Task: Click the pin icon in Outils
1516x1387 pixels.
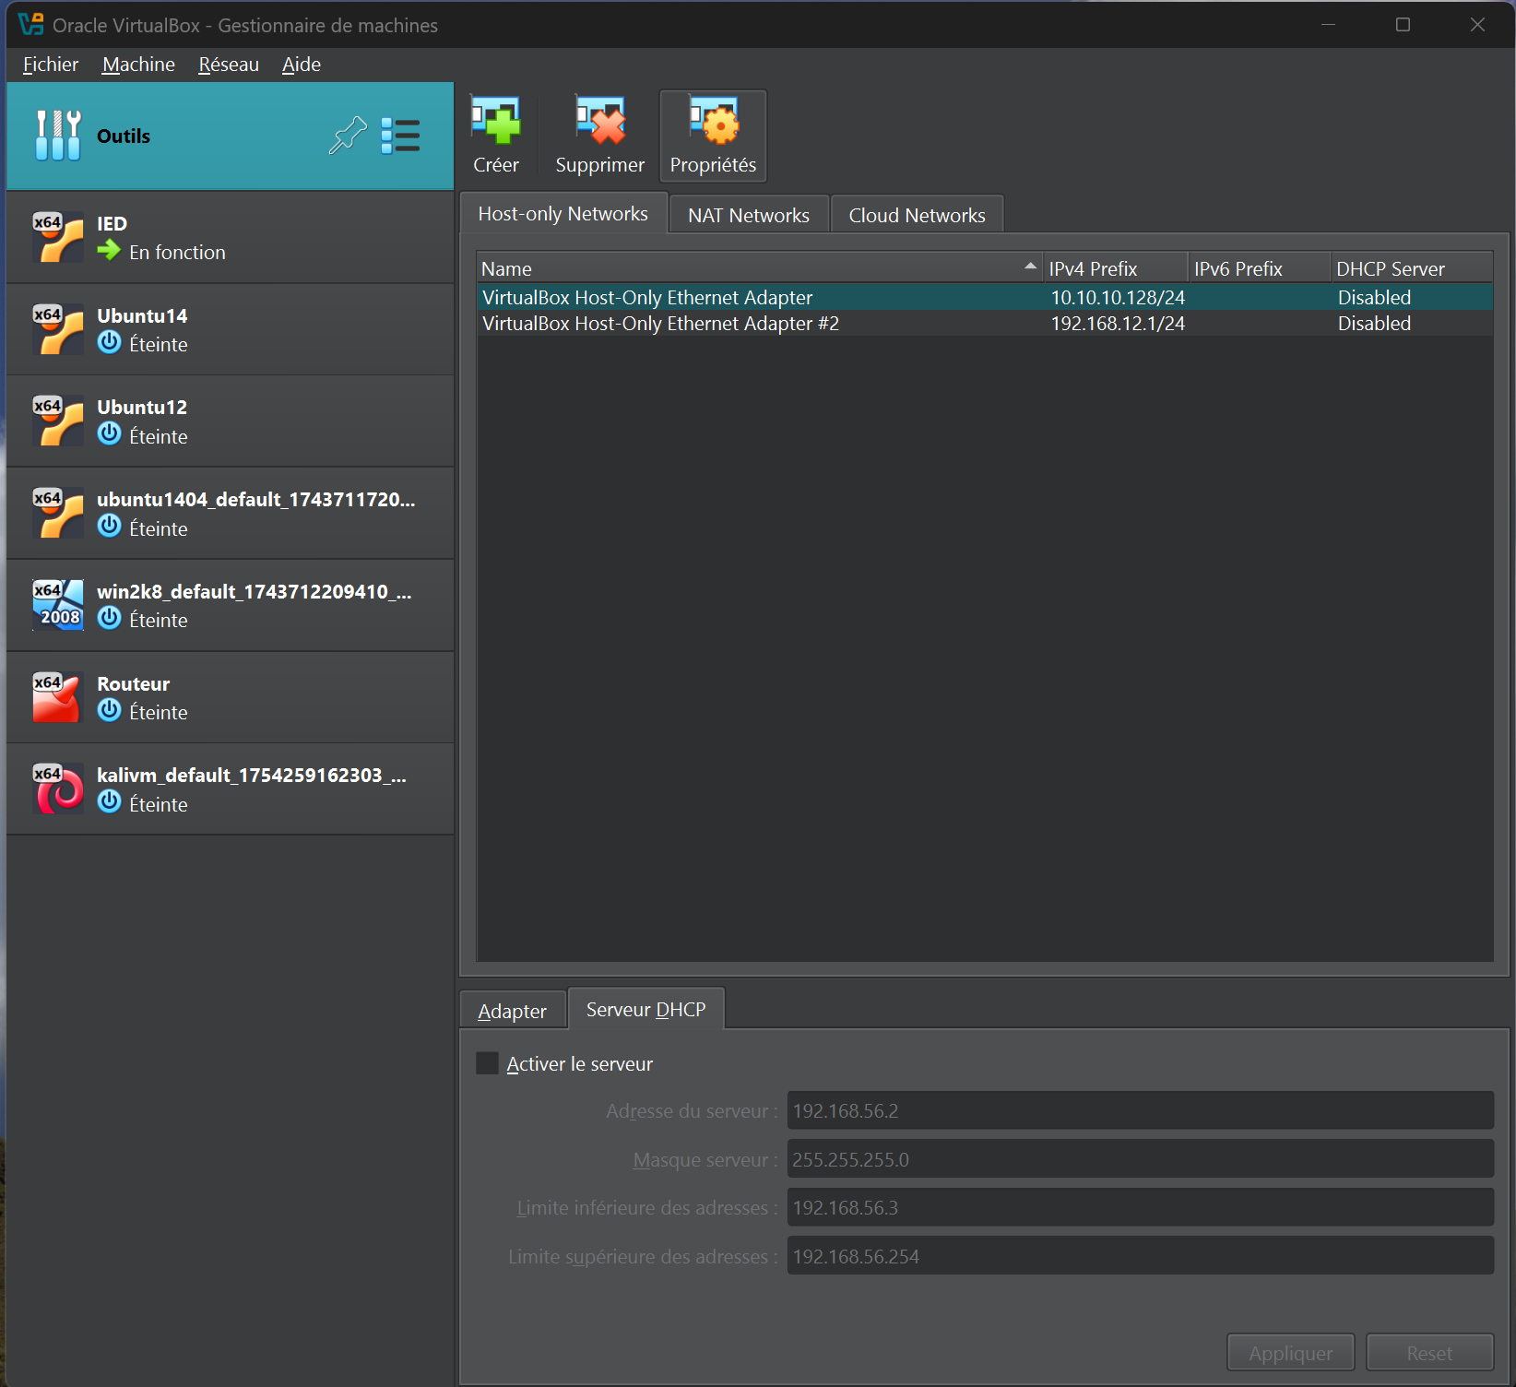Action: [x=348, y=136]
